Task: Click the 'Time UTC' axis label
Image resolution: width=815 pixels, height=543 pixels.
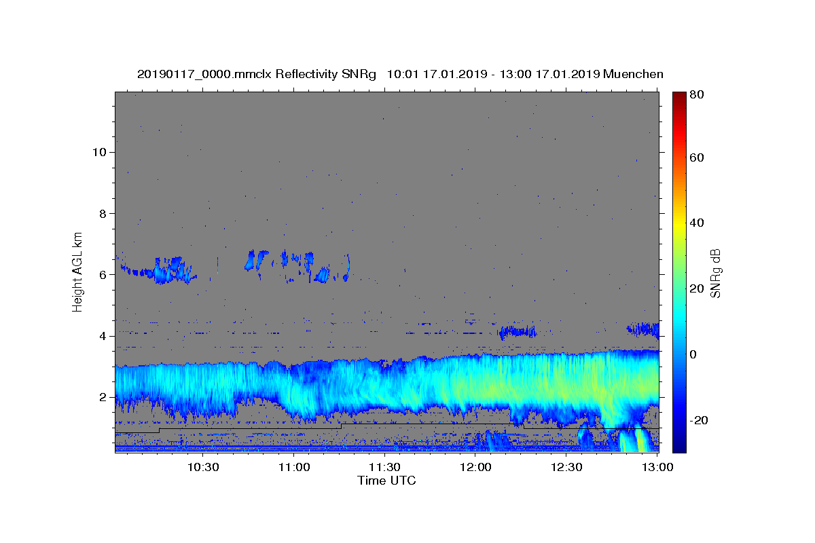Action: [x=386, y=481]
